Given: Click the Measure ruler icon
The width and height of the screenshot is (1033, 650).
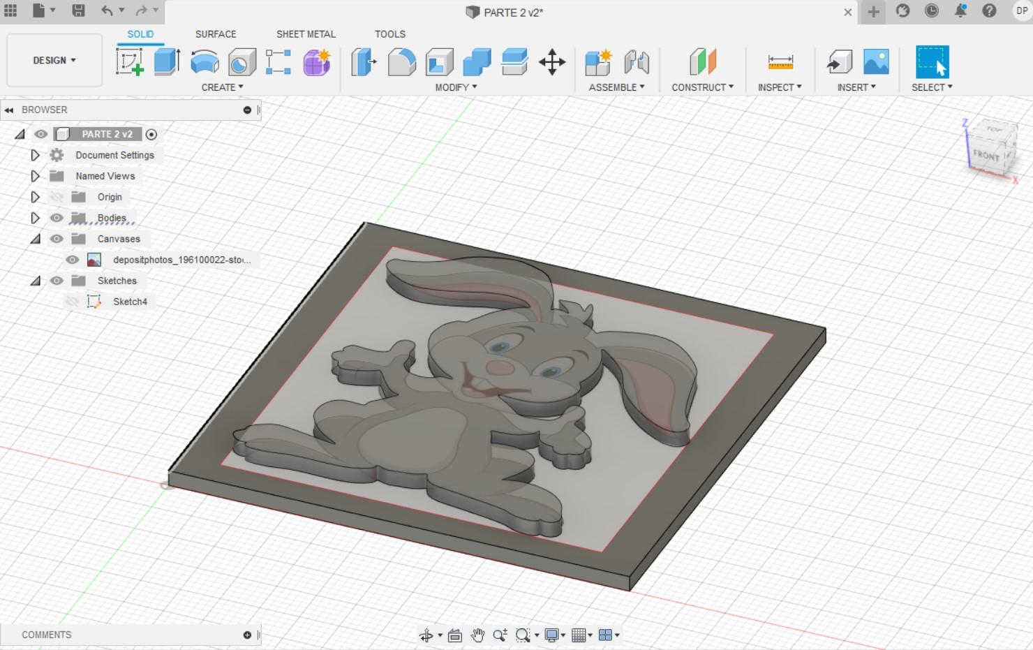Looking at the screenshot, I should 780,61.
